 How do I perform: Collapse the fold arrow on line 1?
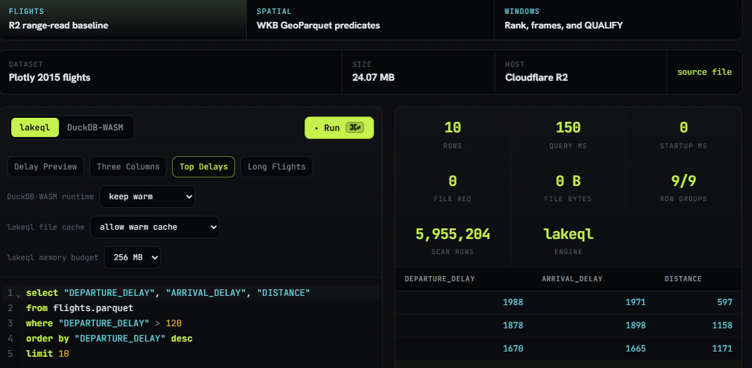tap(19, 295)
